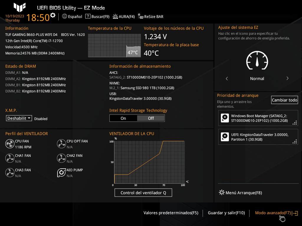The height and width of the screenshot is (226, 302).
Task: Click the right arrow beside Normal mode
Action: (287, 79)
